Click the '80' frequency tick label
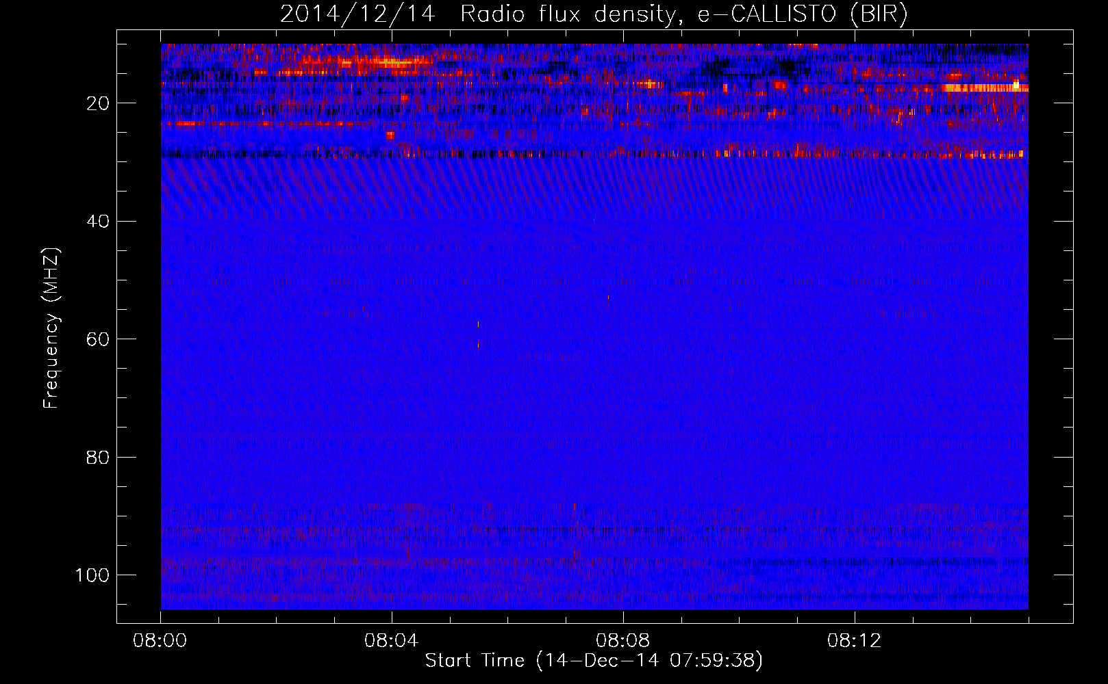 pyautogui.click(x=99, y=457)
